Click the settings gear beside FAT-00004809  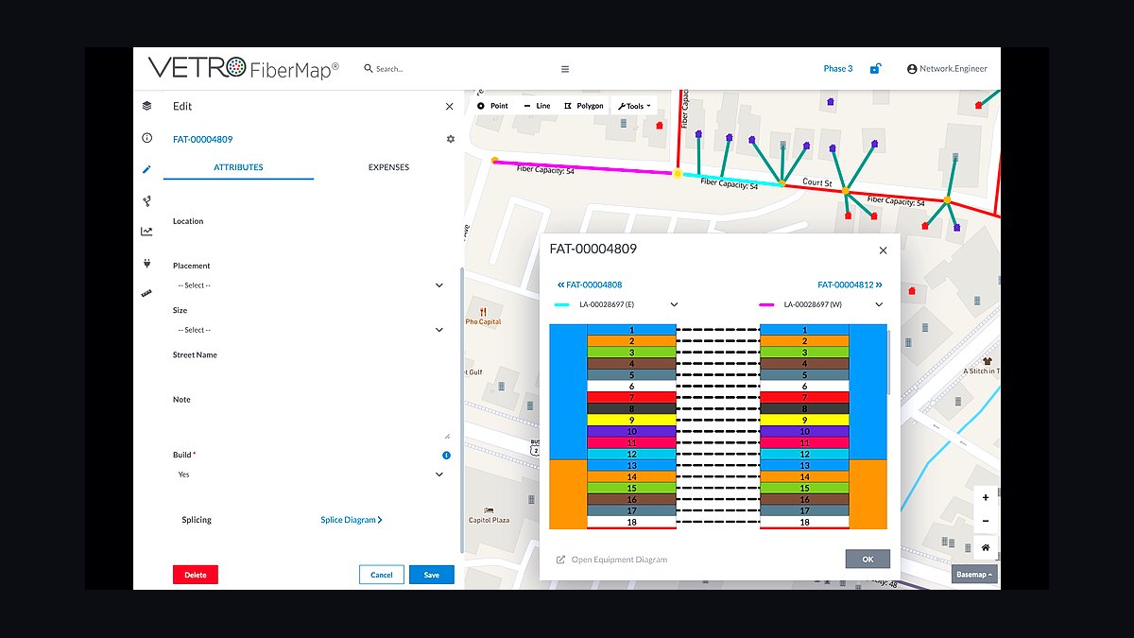click(451, 139)
